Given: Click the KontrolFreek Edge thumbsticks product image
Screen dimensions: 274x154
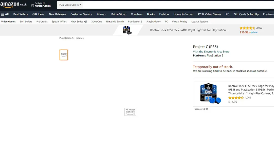Looking at the screenshot, I should pyautogui.click(x=210, y=93).
